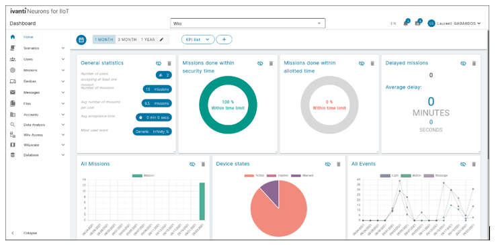Open the notifications bell icon
This screenshot has width=496, height=245.
click(x=406, y=23)
